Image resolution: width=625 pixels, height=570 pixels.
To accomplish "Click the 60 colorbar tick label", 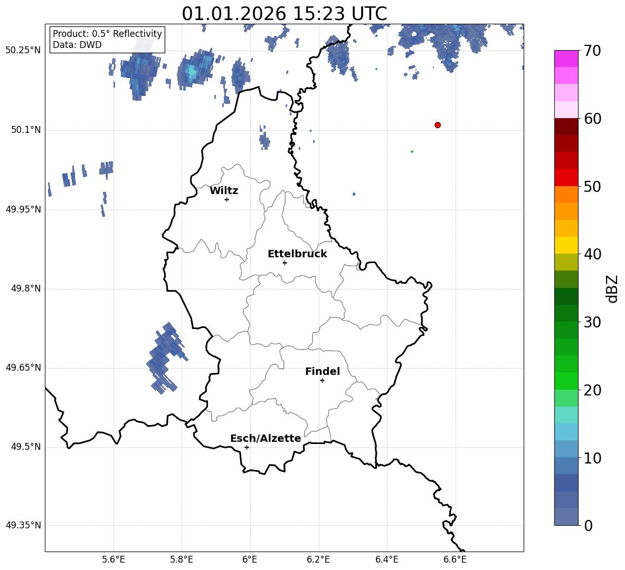I will 592,119.
